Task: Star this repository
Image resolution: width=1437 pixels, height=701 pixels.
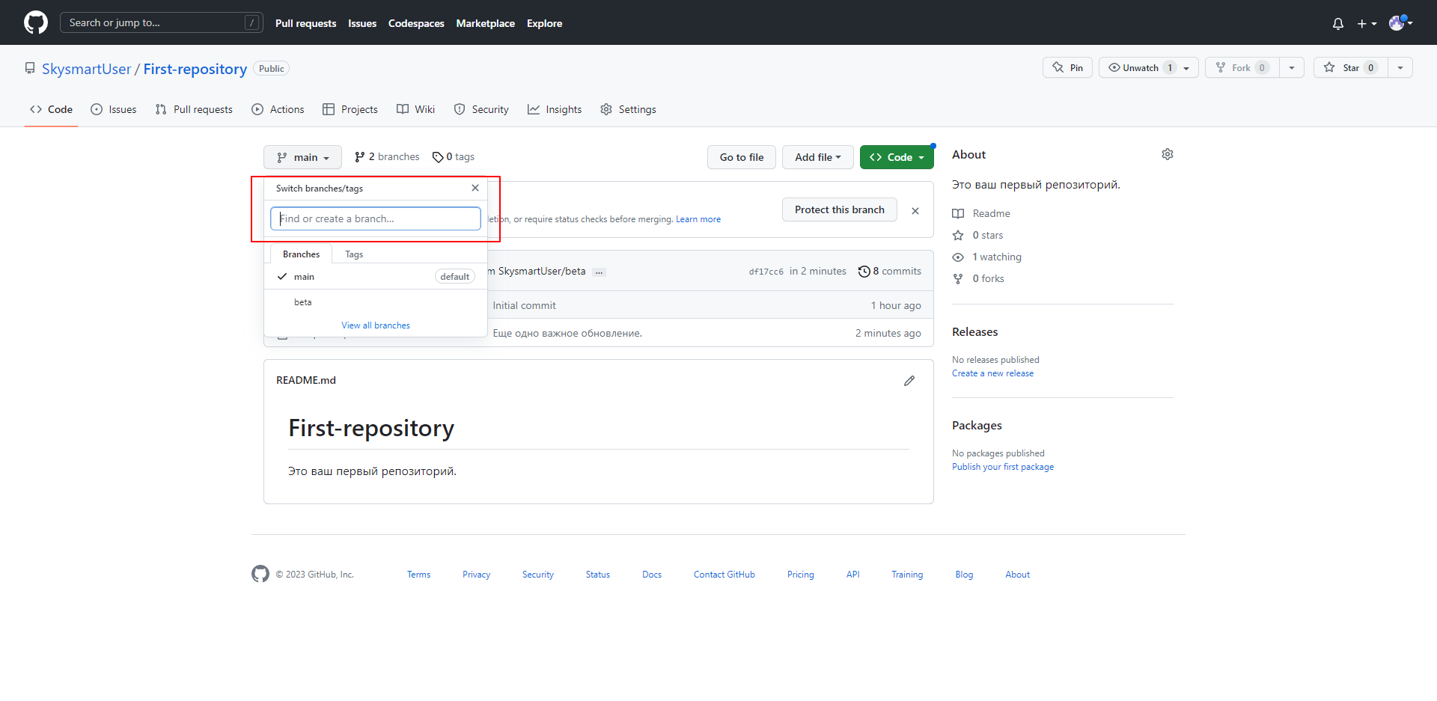Action: point(1350,67)
